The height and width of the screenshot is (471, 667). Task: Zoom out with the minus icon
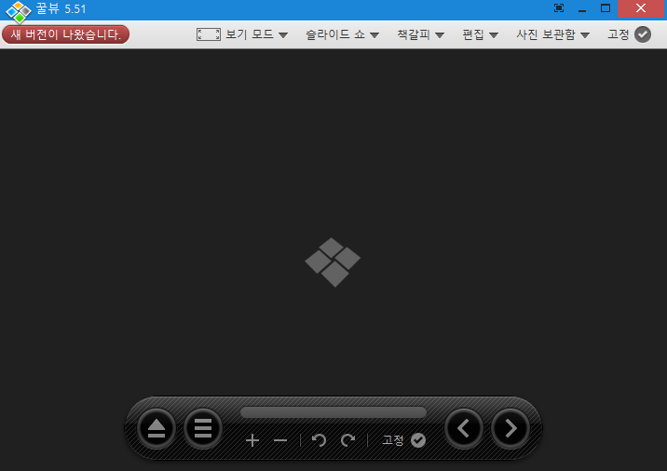[280, 440]
